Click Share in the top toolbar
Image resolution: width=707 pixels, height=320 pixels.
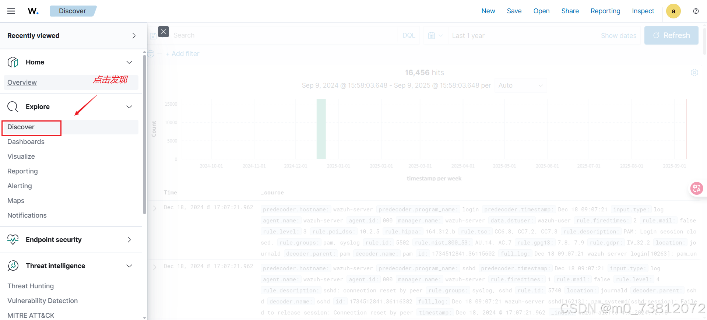[570, 11]
